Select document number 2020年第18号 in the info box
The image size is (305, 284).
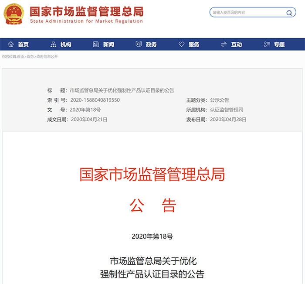tap(85, 110)
